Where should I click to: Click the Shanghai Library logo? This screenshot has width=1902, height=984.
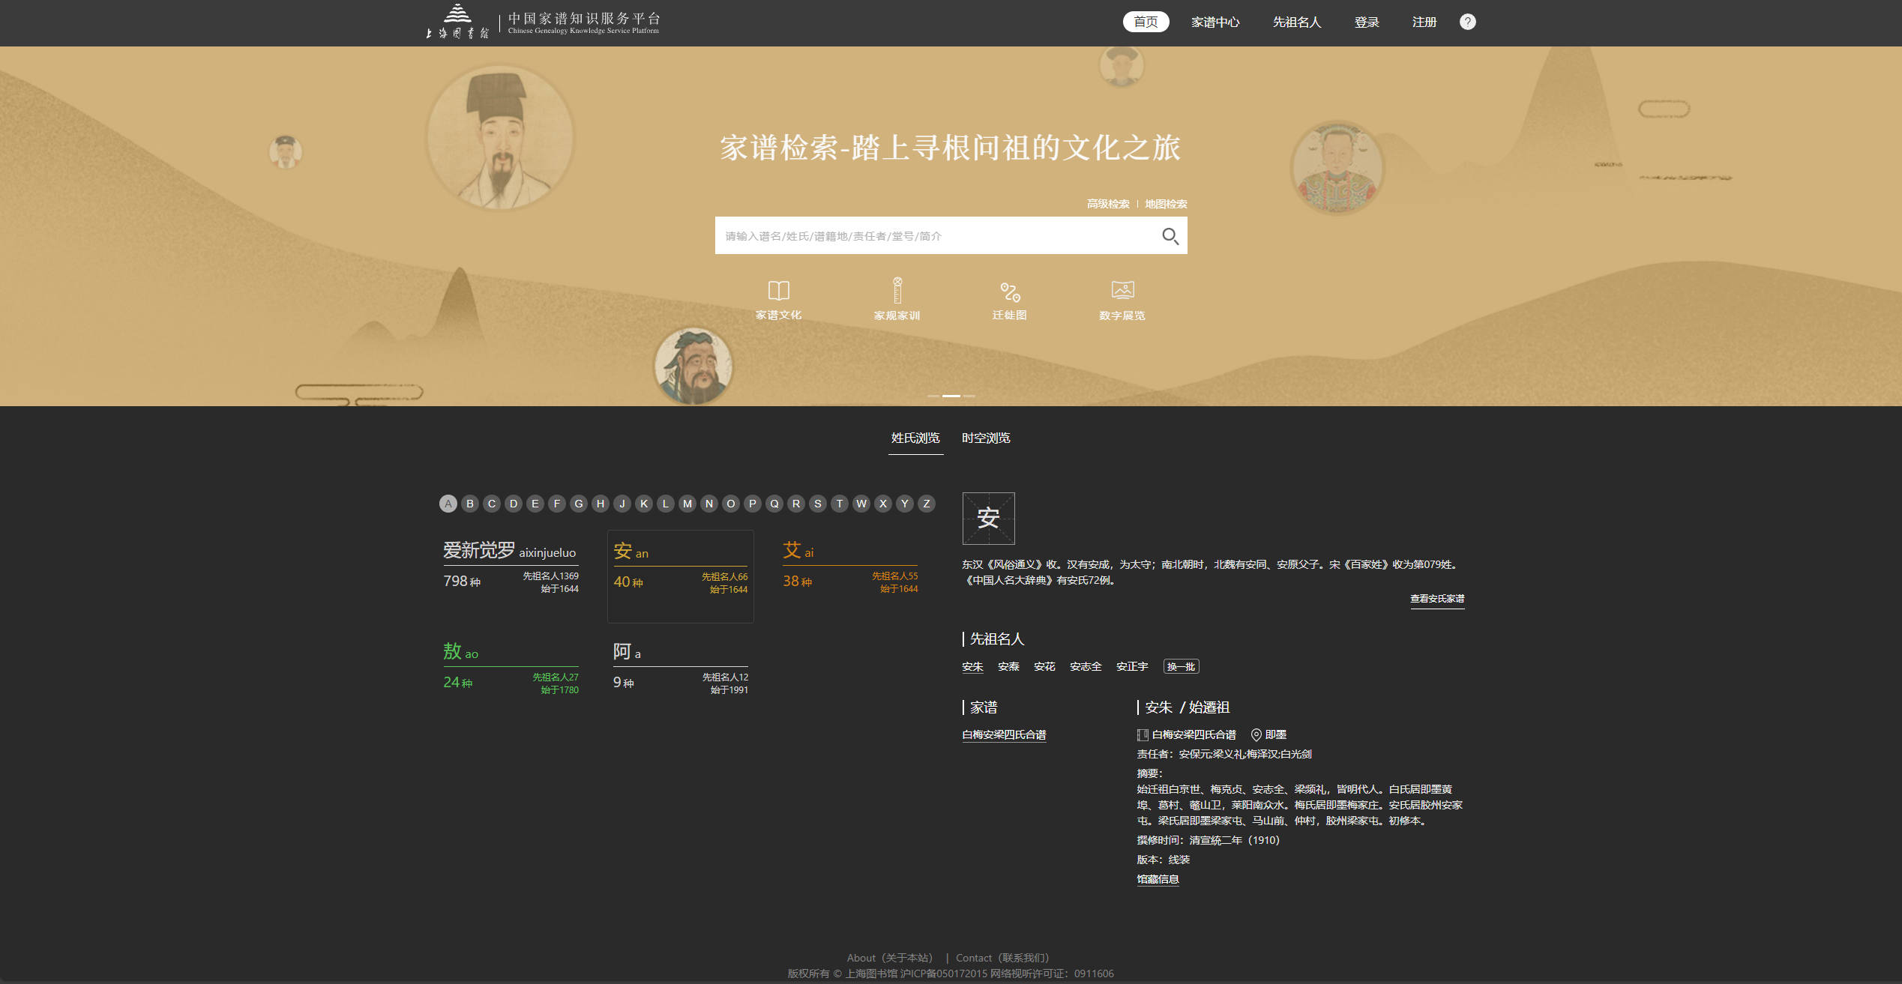[x=456, y=20]
